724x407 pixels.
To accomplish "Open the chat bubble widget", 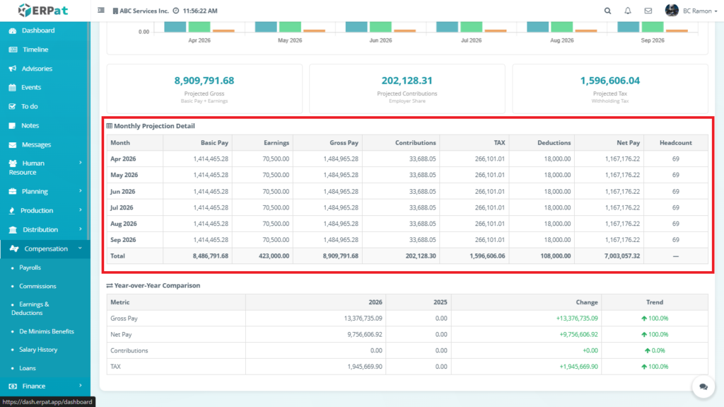I will tap(703, 386).
